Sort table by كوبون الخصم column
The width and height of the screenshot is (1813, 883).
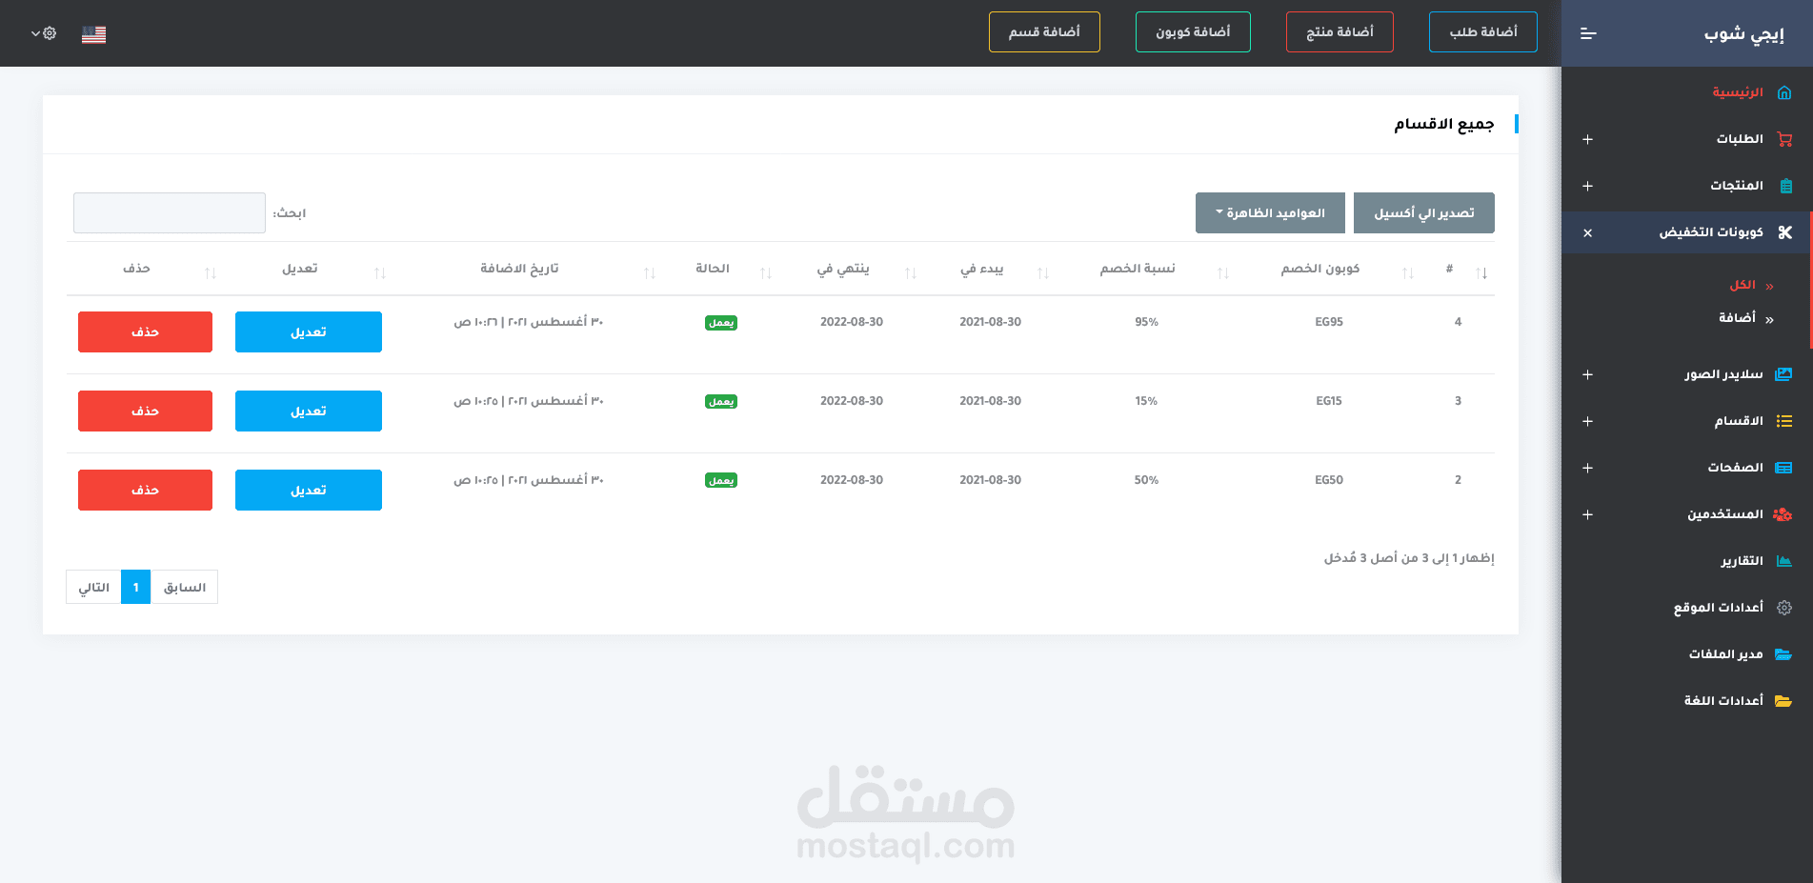1320,270
